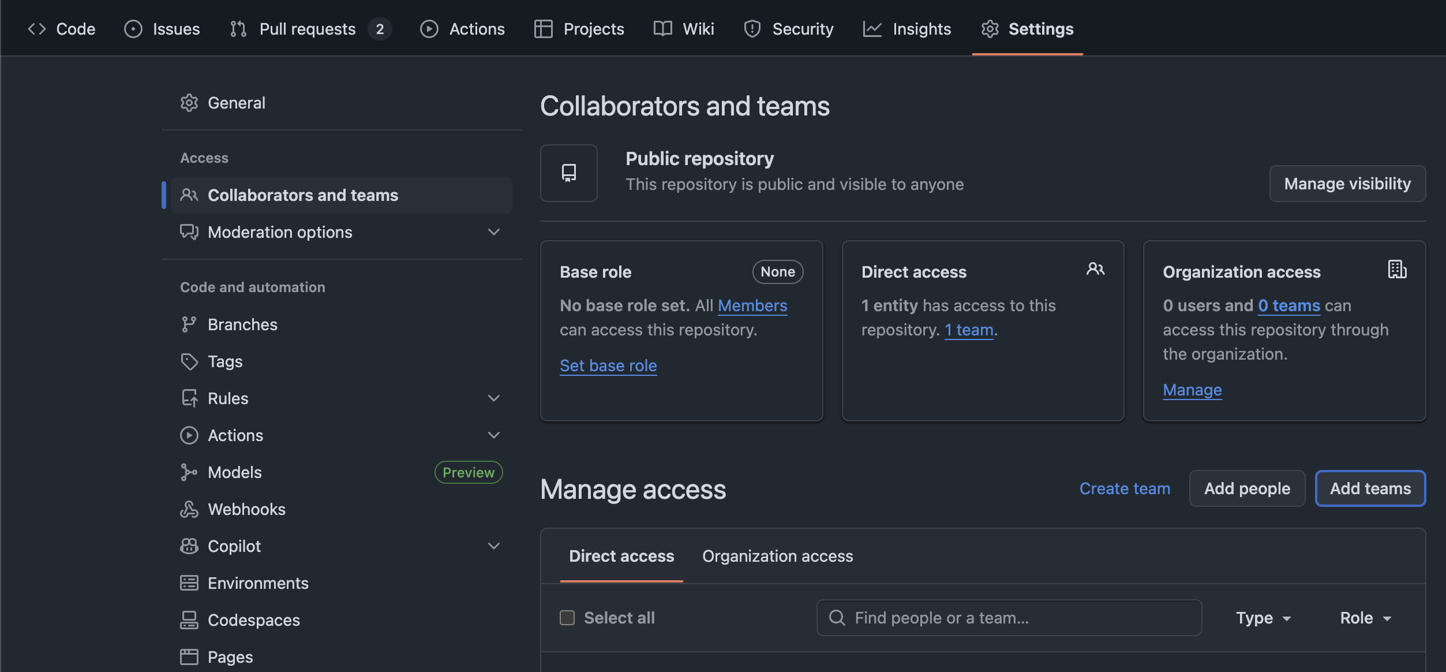The width and height of the screenshot is (1446, 672).
Task: Open the Set base role link
Action: coord(608,365)
